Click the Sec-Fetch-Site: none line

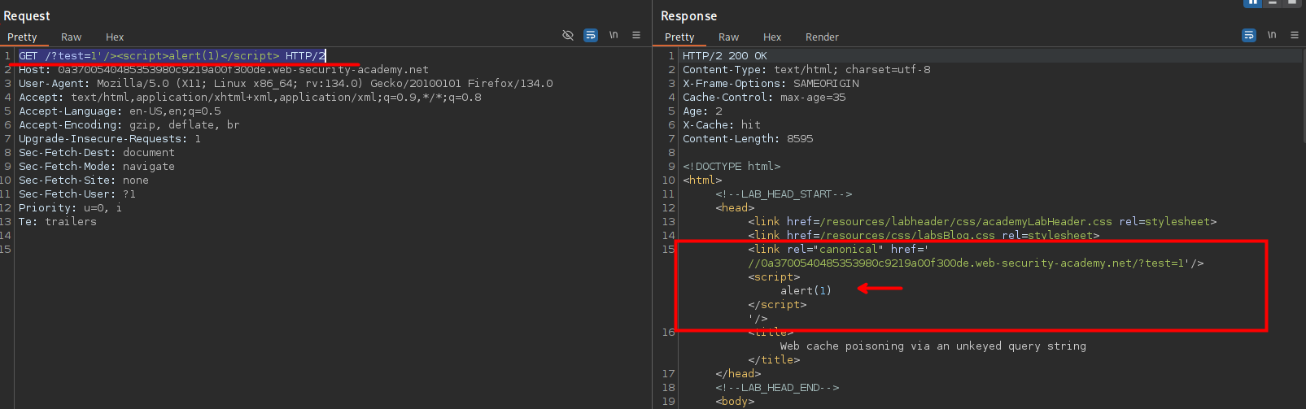point(84,181)
